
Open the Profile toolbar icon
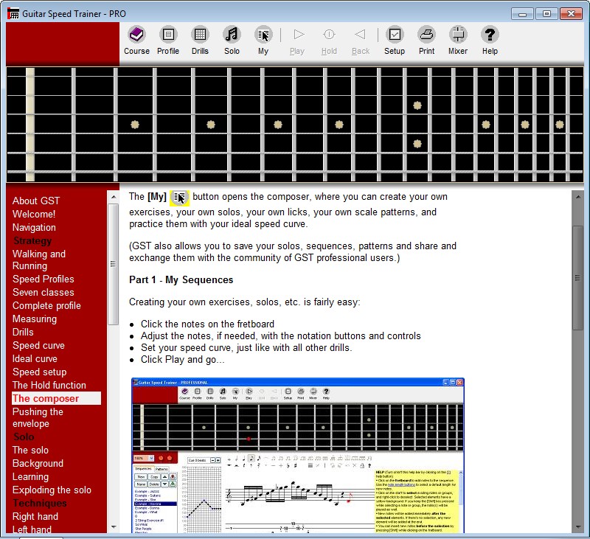pos(168,35)
